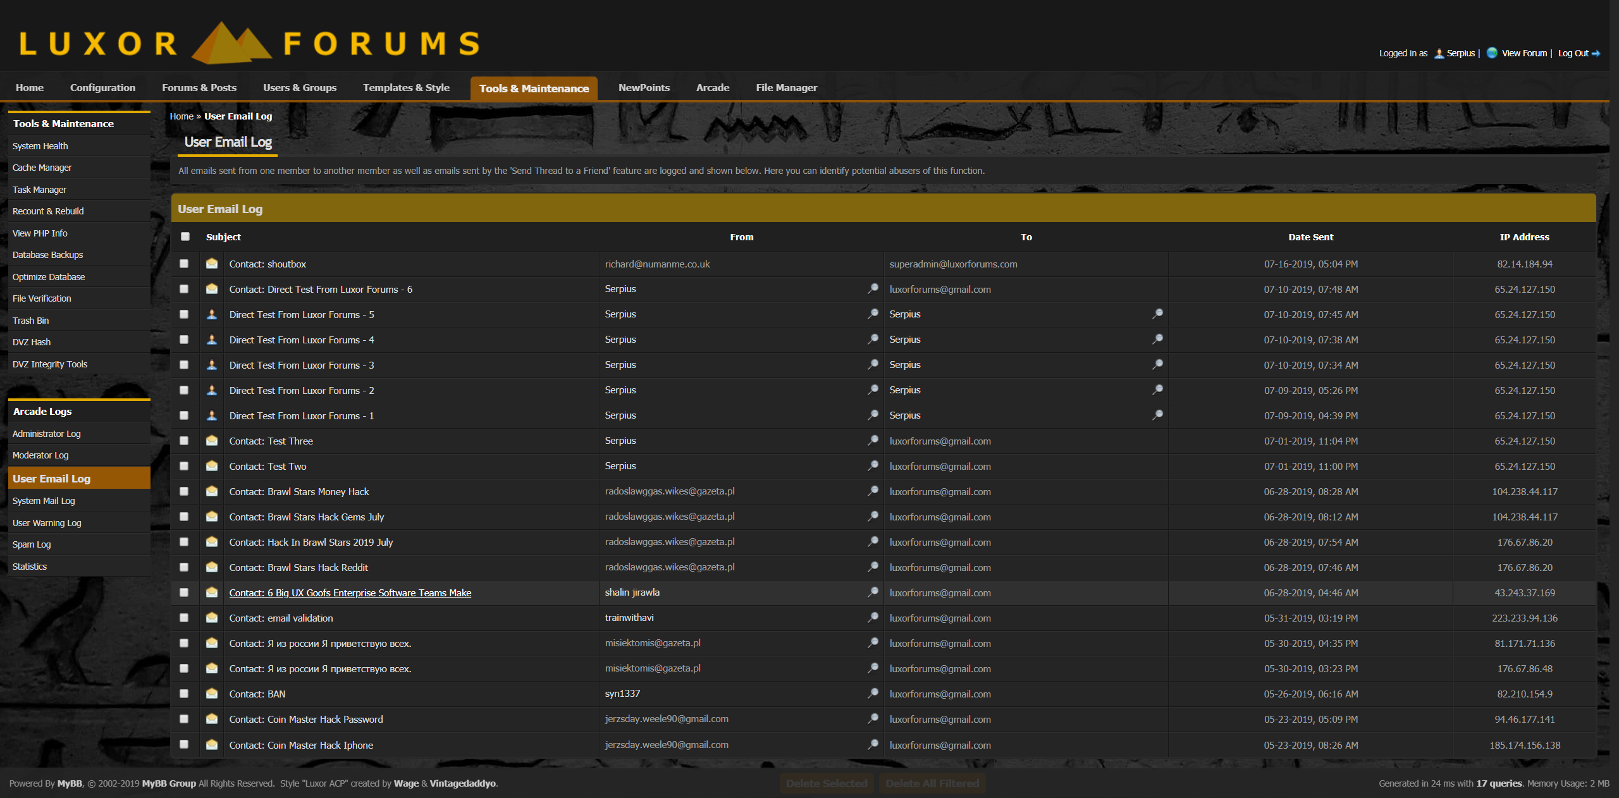Check the box for Brawl Stars Hack Gems July

click(184, 517)
